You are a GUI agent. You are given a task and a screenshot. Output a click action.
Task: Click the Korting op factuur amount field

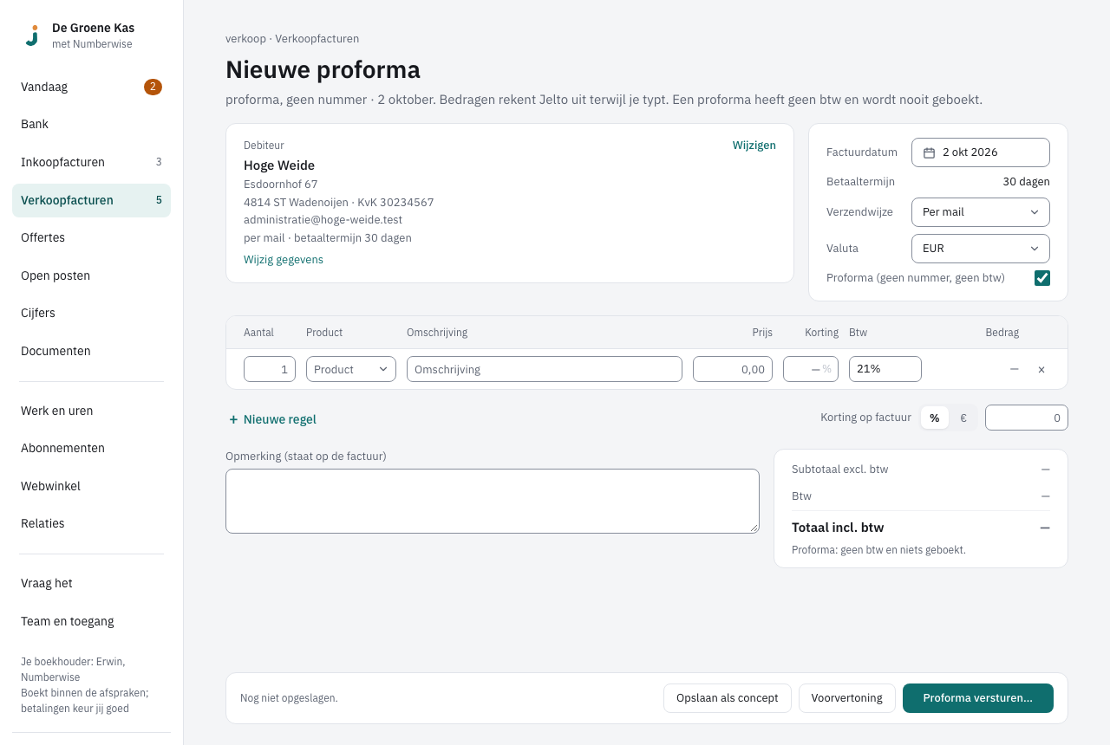(x=1027, y=418)
